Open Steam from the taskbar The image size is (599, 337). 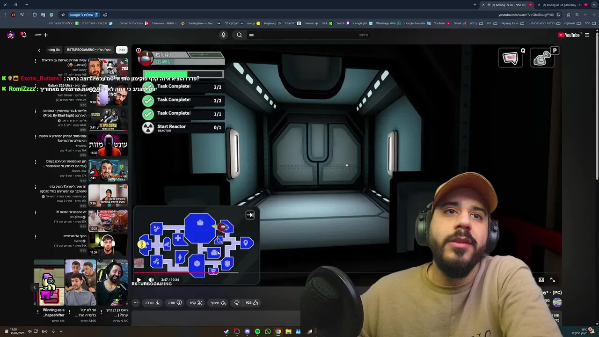226,331
